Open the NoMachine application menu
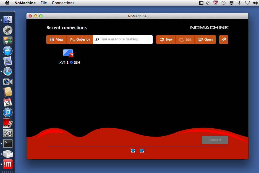 point(25,3)
